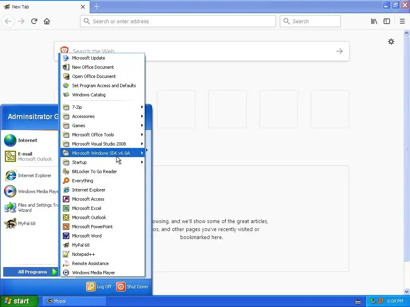Click the Shut Down button
Screen dimensions: 410x307
coord(132,286)
